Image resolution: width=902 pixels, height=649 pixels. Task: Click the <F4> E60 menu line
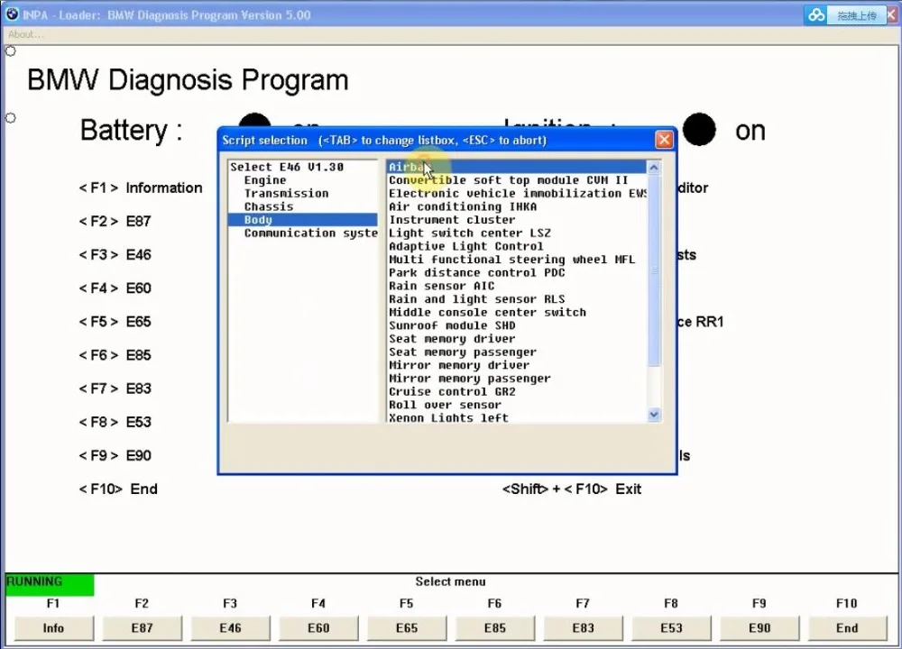click(x=115, y=288)
